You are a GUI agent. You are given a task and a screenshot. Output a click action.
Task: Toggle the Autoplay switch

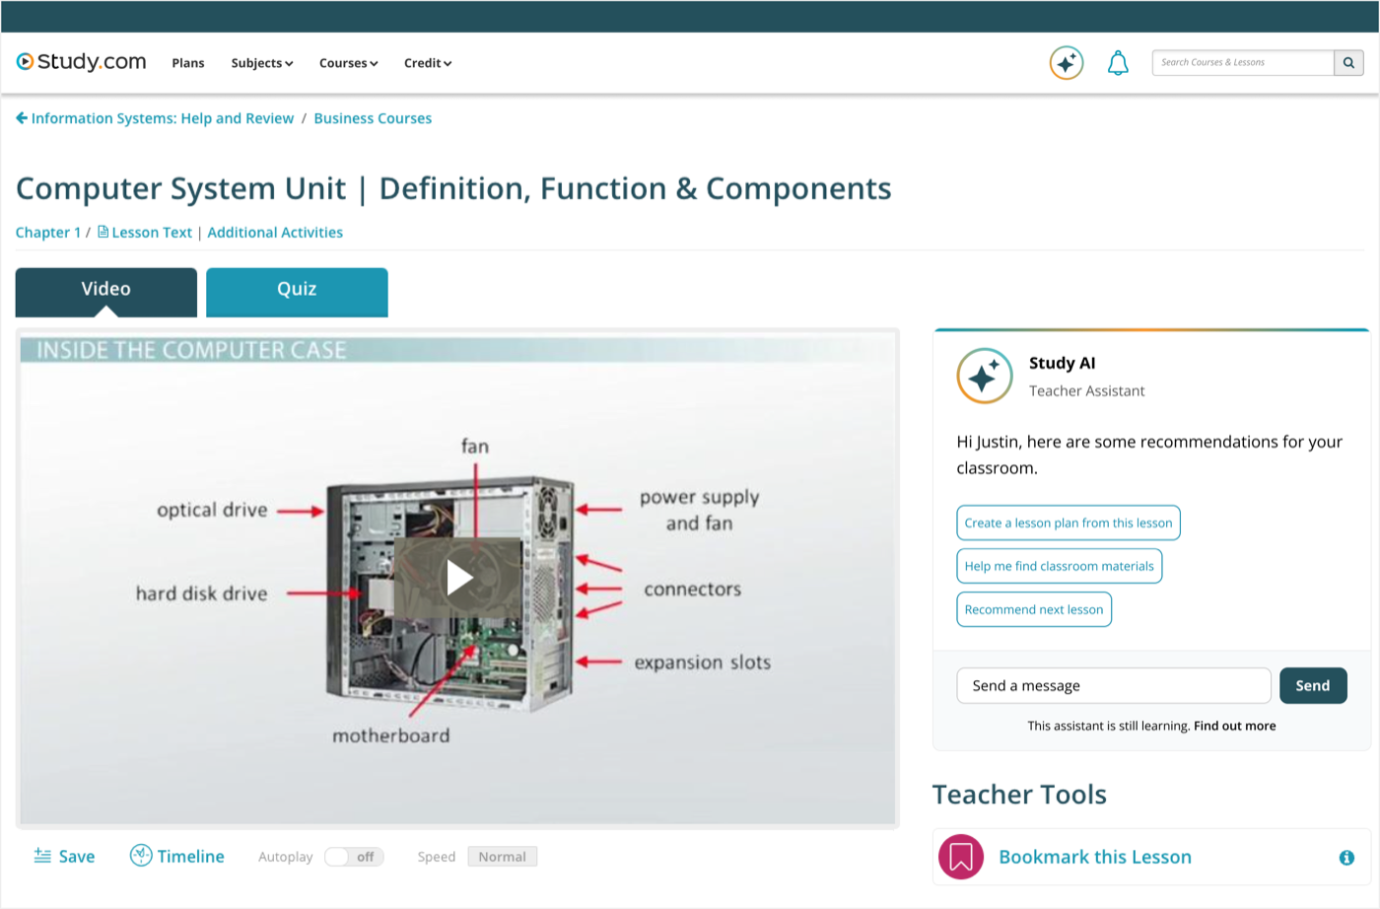[x=354, y=857]
